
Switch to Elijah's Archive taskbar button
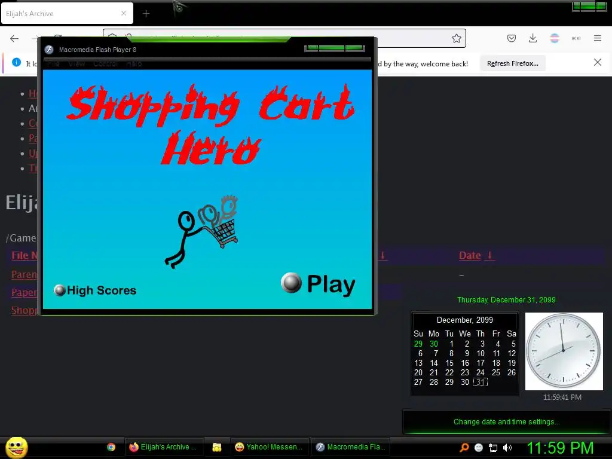click(x=163, y=447)
